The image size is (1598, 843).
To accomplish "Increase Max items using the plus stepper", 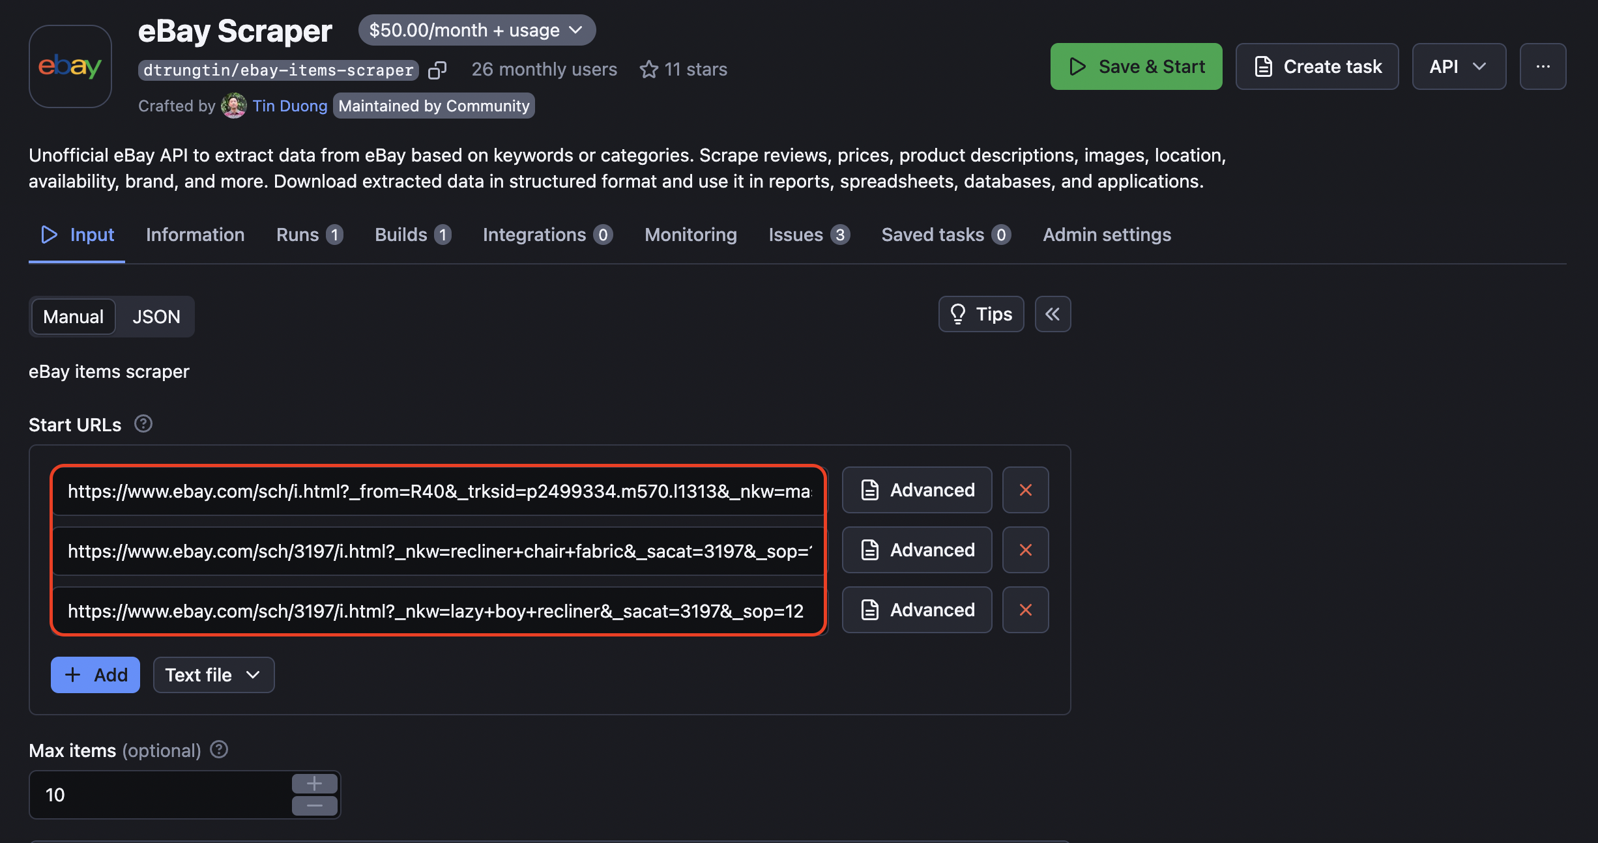I will [313, 783].
